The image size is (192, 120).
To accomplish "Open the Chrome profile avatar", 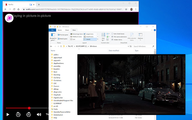I will click(131, 9).
